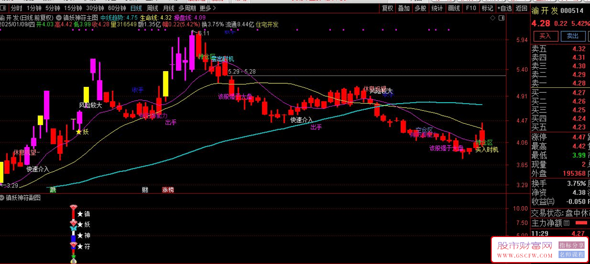Click the butterfly icon beside ★妖 in sub-chart
Image resolution: width=590 pixels, height=264 pixels.
click(74, 229)
